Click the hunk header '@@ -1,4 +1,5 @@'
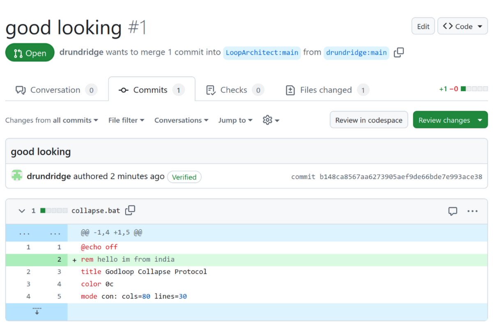The width and height of the screenshot is (497, 327). click(x=112, y=233)
